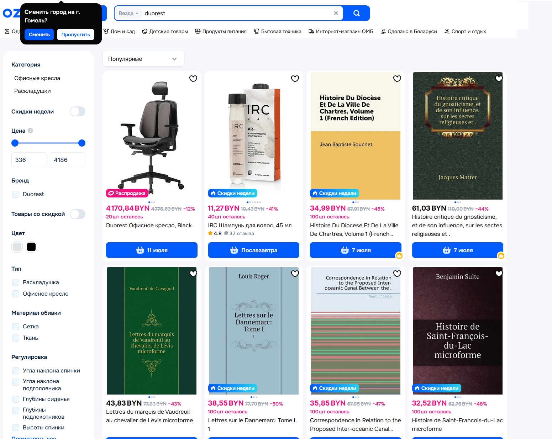
Task: Click the Распродажа badge on the Duorest chair
Action: tap(127, 193)
